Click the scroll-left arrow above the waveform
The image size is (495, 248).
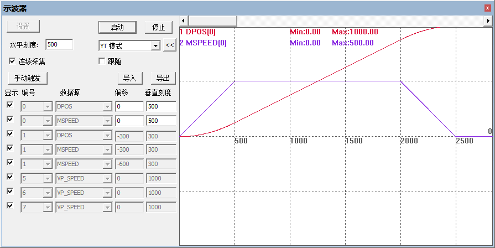[x=184, y=21]
